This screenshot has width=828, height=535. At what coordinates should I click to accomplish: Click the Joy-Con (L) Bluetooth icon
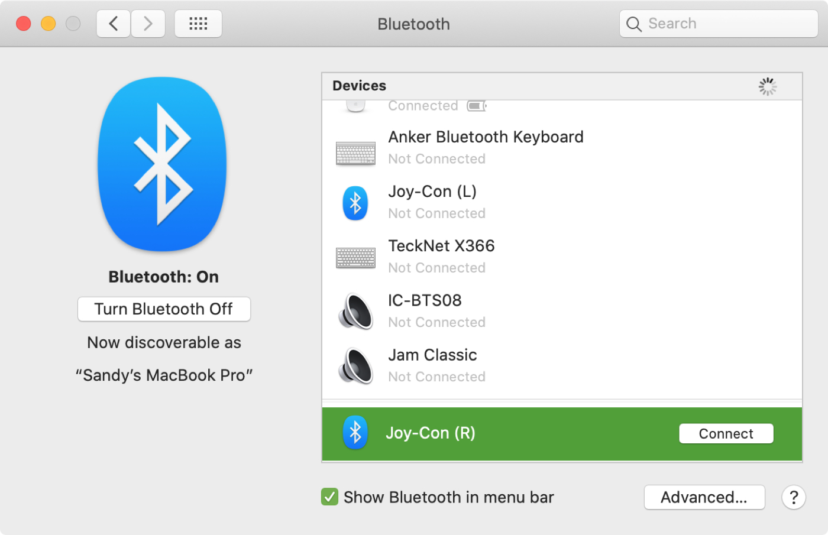pos(355,203)
